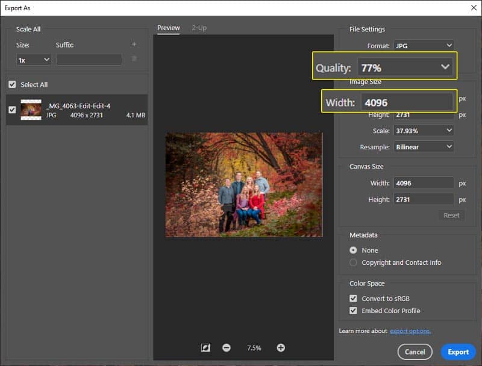Screen dimensions: 482x366
Task: Open the Scale 37.93% dropdown
Action: point(424,131)
